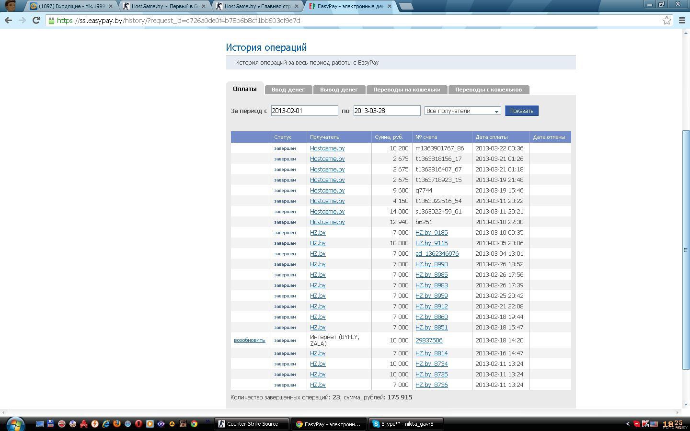
Task: Select the Оплаты tab
Action: [245, 89]
